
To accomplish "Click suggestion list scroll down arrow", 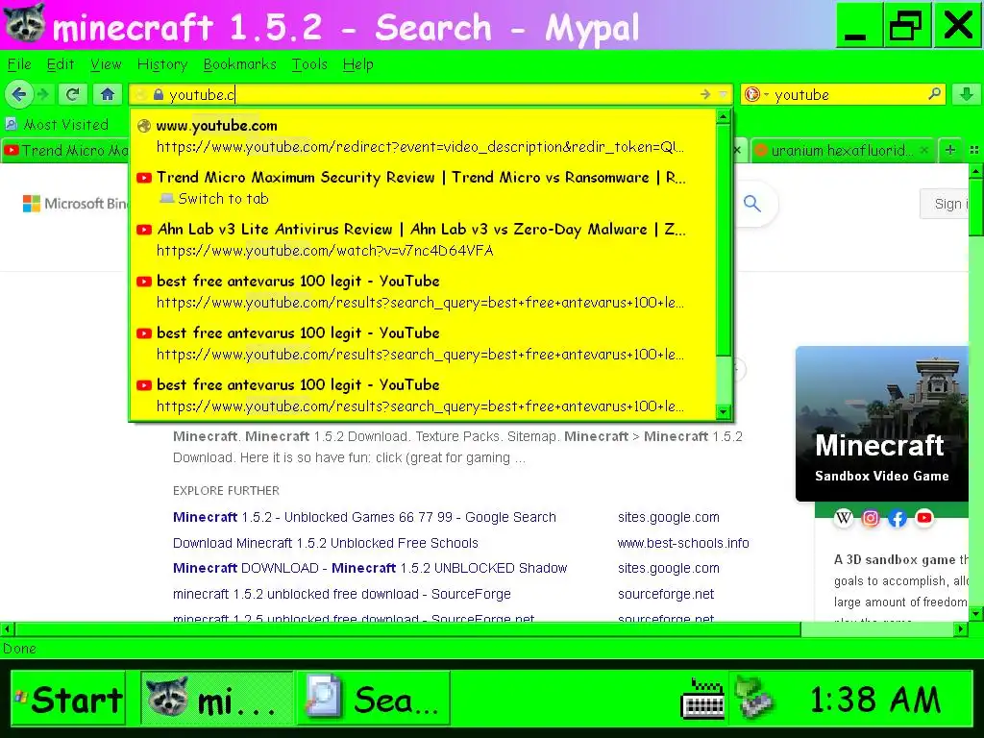I will (723, 411).
